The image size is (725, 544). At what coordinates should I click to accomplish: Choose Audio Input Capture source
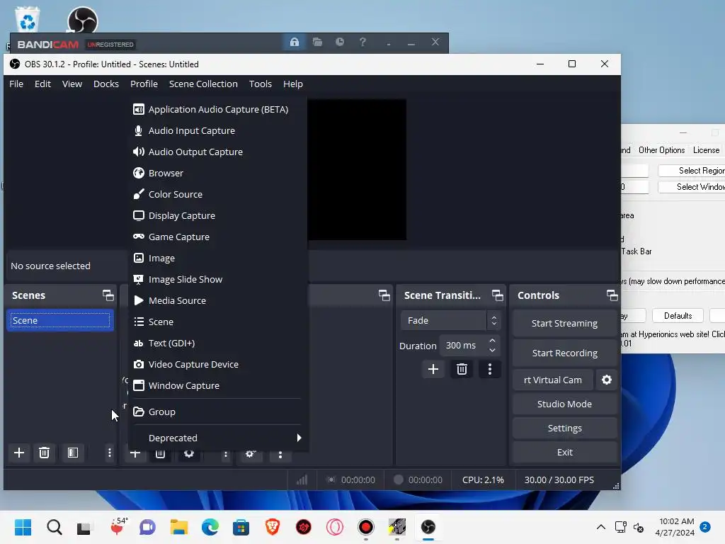click(217, 130)
